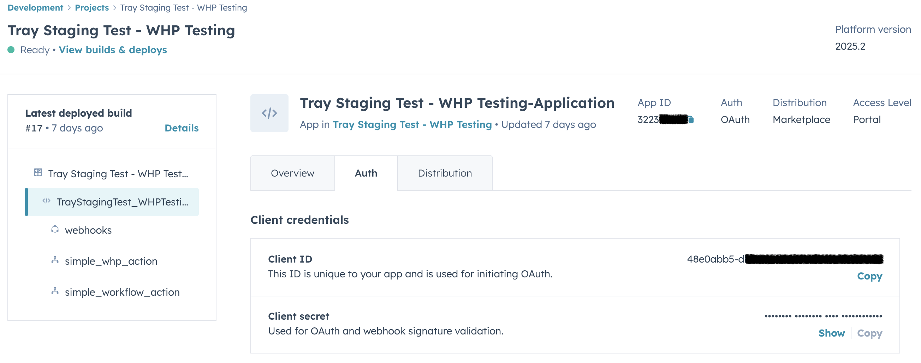
Task: Open the Tray Staging Test - WHP Testing app link
Action: click(412, 124)
